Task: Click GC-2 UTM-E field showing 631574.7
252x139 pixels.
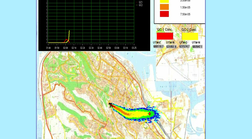Action: click(184, 46)
